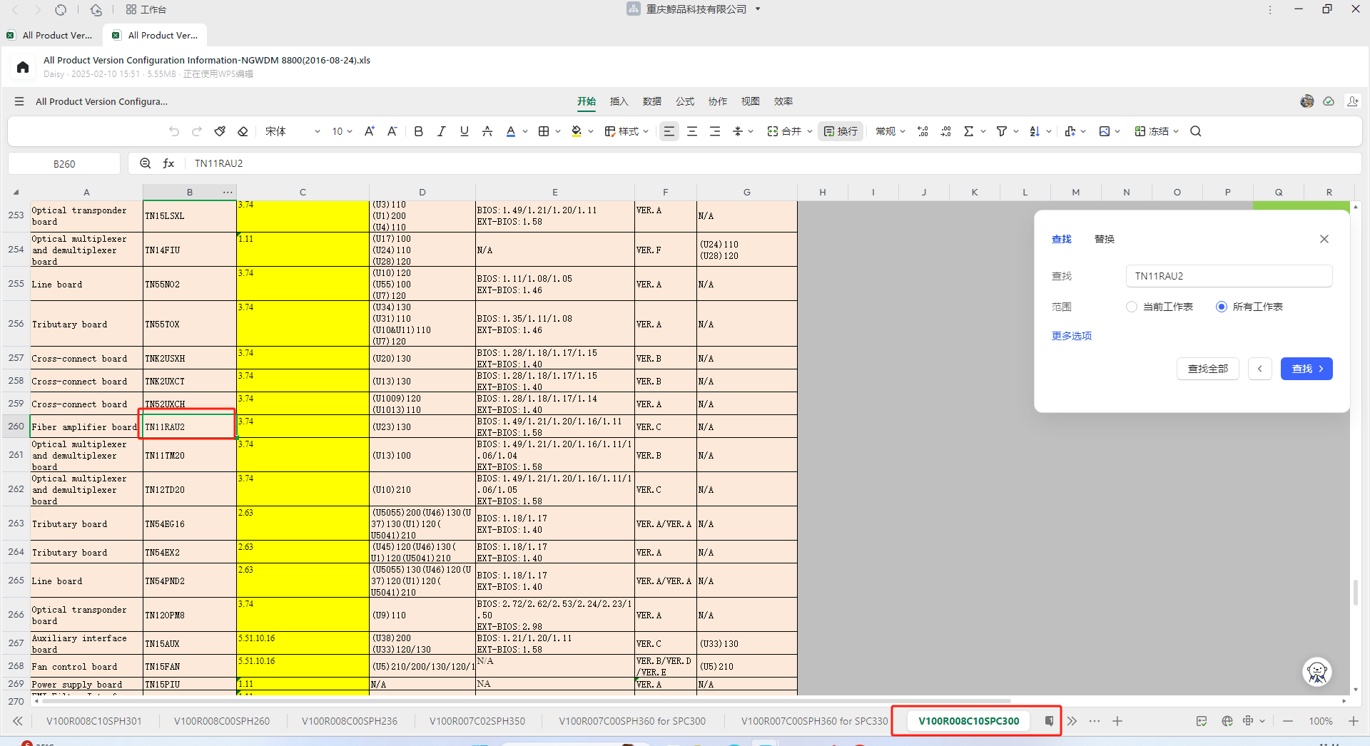Open search with the magnifier toolbar icon
This screenshot has width=1370, height=746.
click(x=1195, y=131)
